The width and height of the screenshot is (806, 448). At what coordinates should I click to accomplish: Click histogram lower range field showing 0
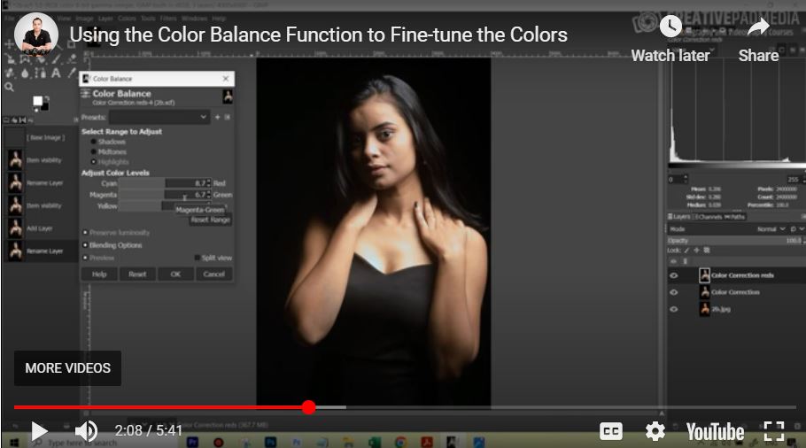pos(678,180)
